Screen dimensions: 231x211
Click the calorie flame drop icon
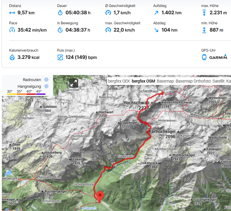(x=12, y=57)
